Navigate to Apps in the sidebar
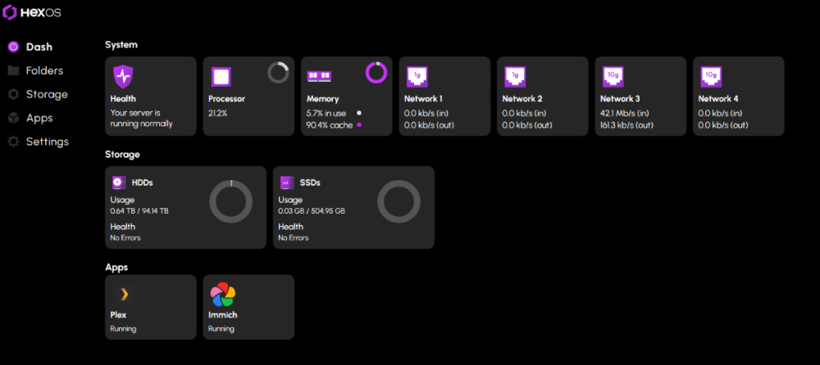The image size is (820, 365). click(39, 118)
